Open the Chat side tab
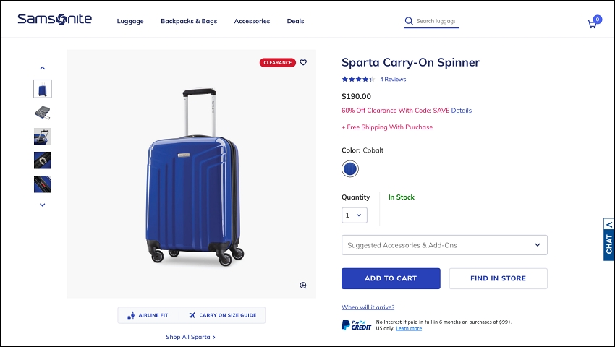 608,239
